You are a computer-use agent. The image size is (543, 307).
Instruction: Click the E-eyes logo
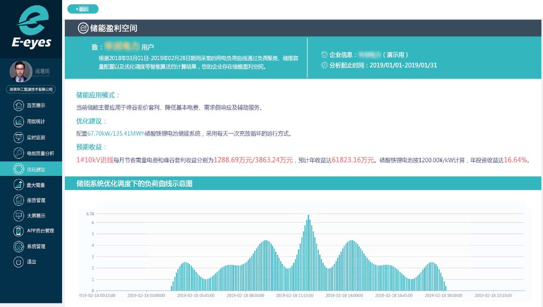point(31,28)
